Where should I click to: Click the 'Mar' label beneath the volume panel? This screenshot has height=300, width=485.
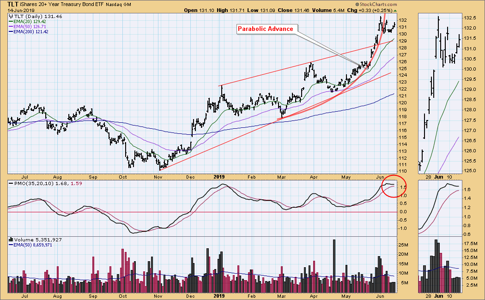[281, 296]
